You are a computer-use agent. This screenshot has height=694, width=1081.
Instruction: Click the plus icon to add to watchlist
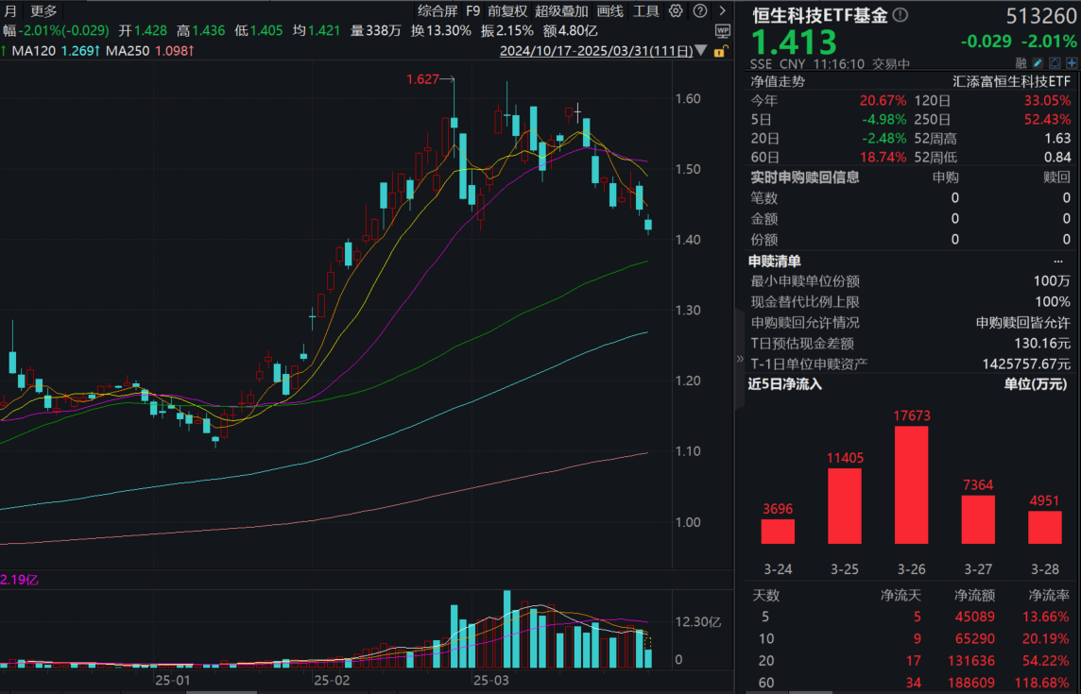click(x=1071, y=62)
